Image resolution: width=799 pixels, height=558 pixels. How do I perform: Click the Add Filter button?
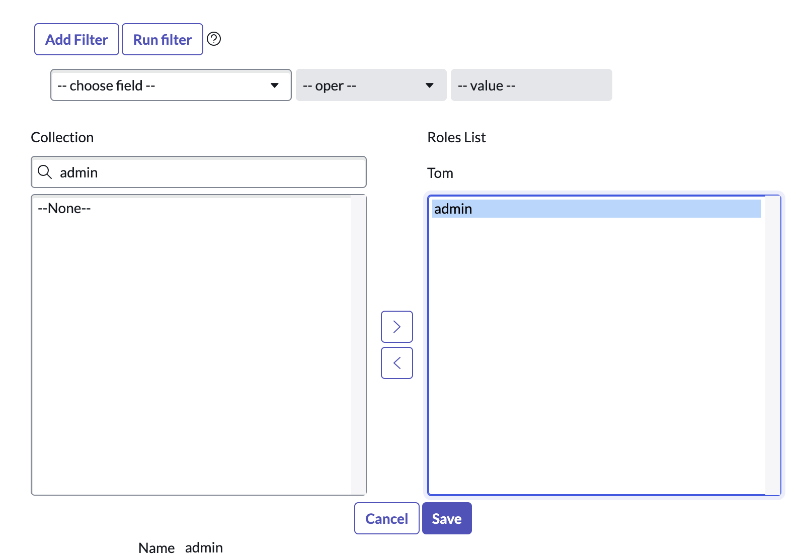(76, 39)
